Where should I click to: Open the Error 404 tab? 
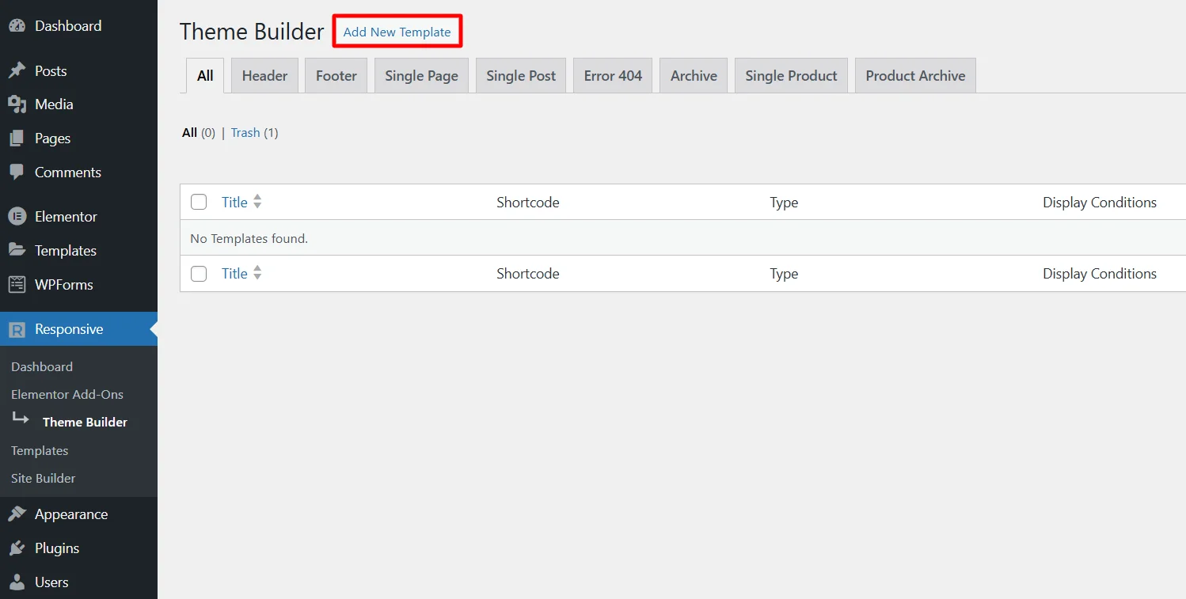[x=613, y=76]
